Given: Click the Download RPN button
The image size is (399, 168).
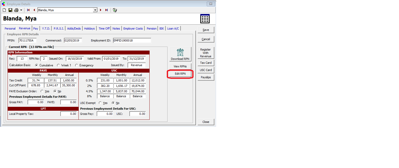Looking at the screenshot, I should tap(180, 54).
